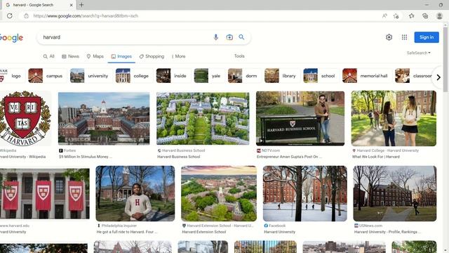
Task: Minimize the browser window
Action: tap(427, 5)
